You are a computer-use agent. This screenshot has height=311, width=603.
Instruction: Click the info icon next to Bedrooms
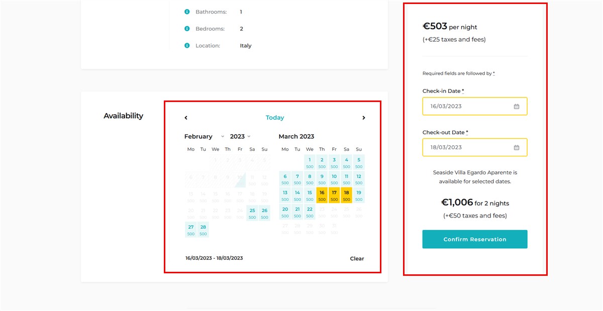(x=187, y=29)
